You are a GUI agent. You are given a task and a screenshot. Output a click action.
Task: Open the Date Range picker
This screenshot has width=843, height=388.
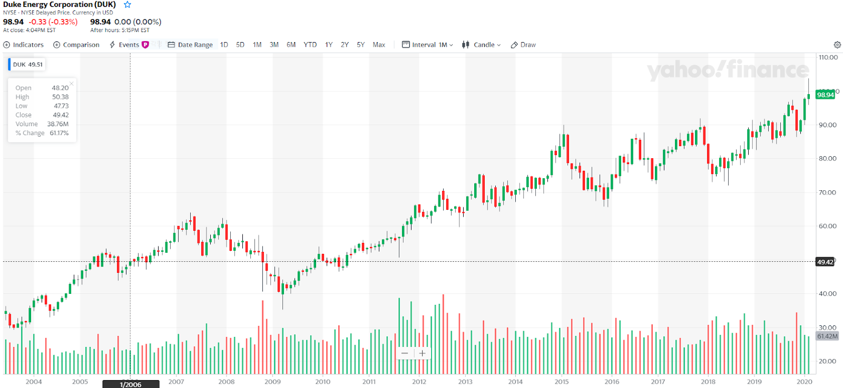tap(190, 45)
